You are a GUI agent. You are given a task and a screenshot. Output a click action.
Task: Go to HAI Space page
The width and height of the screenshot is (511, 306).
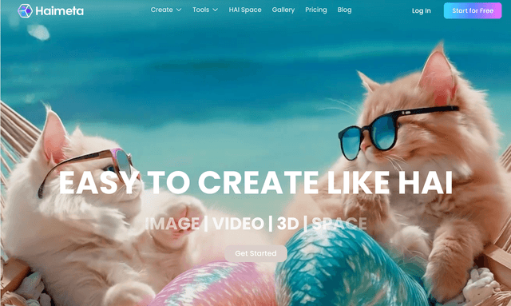245,10
